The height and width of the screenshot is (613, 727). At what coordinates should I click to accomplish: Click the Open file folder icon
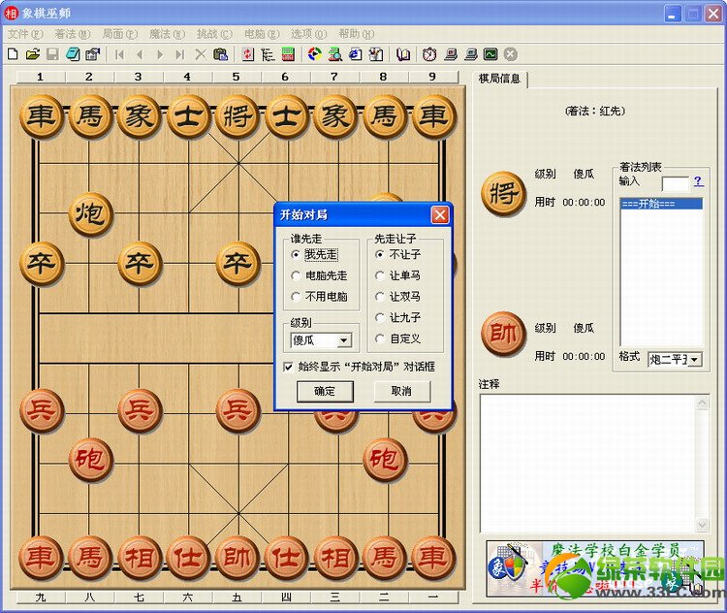32,54
